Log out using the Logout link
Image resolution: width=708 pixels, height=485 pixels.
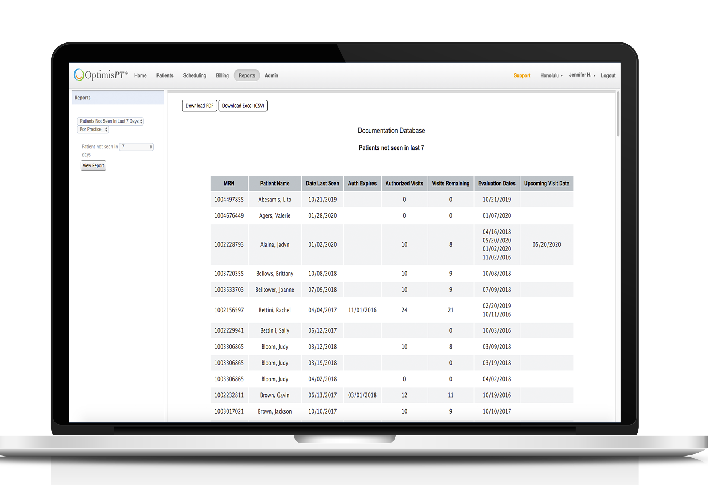coord(608,75)
